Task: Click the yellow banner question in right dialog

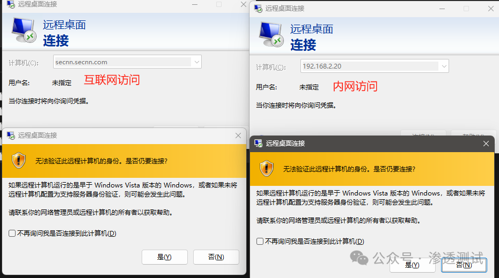Action: (x=349, y=169)
